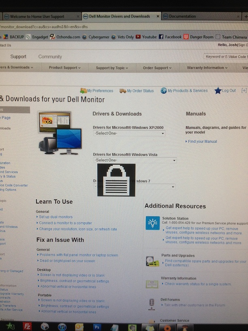Open Portable Brightness, contrast settings link
Viewport: 248px width, 331px height.
(75, 306)
